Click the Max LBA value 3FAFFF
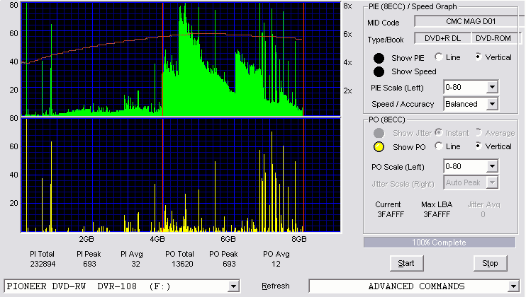 pyautogui.click(x=437, y=214)
